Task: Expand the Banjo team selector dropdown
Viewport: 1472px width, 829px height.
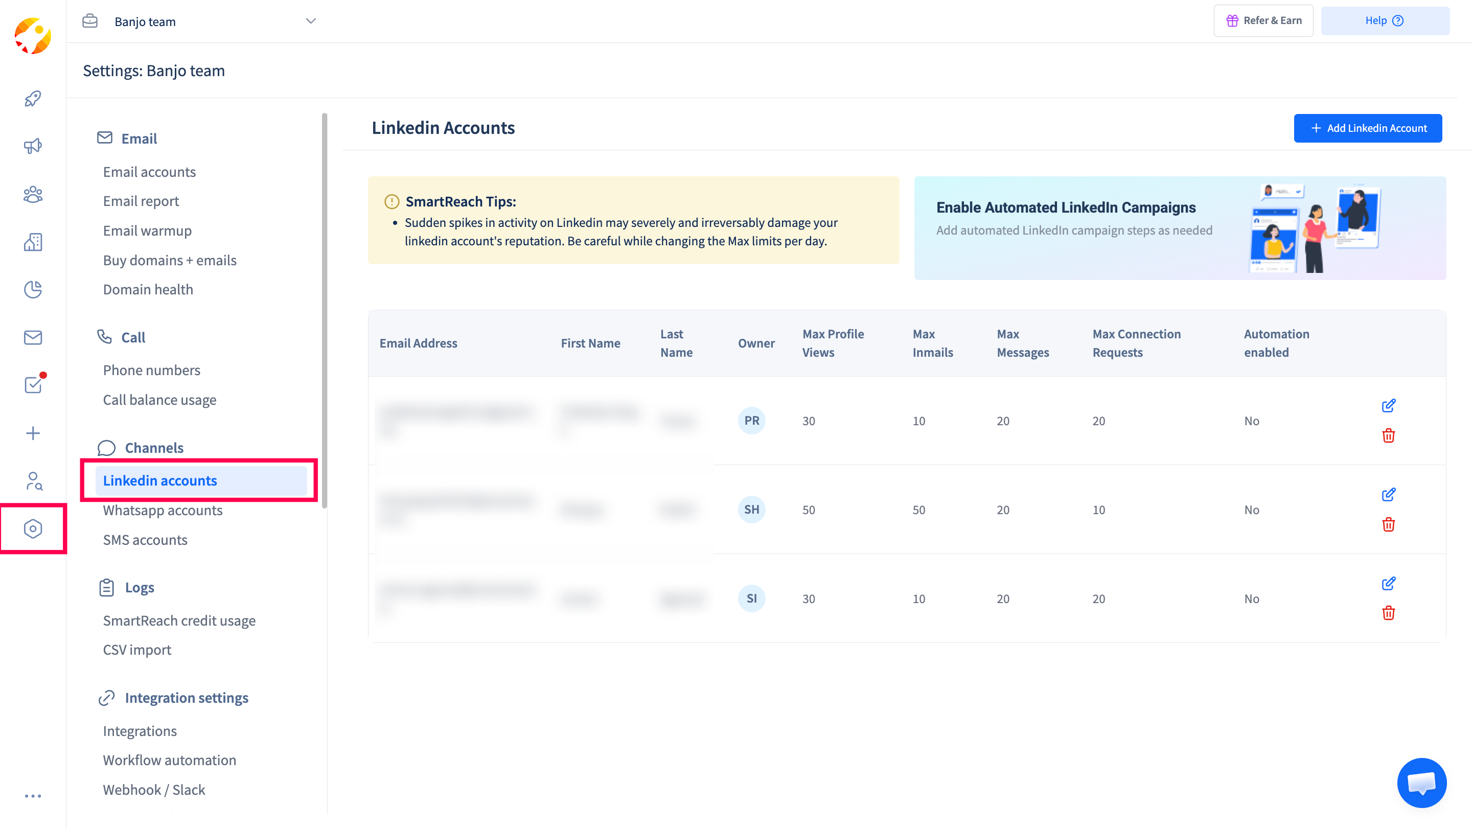Action: pos(310,21)
